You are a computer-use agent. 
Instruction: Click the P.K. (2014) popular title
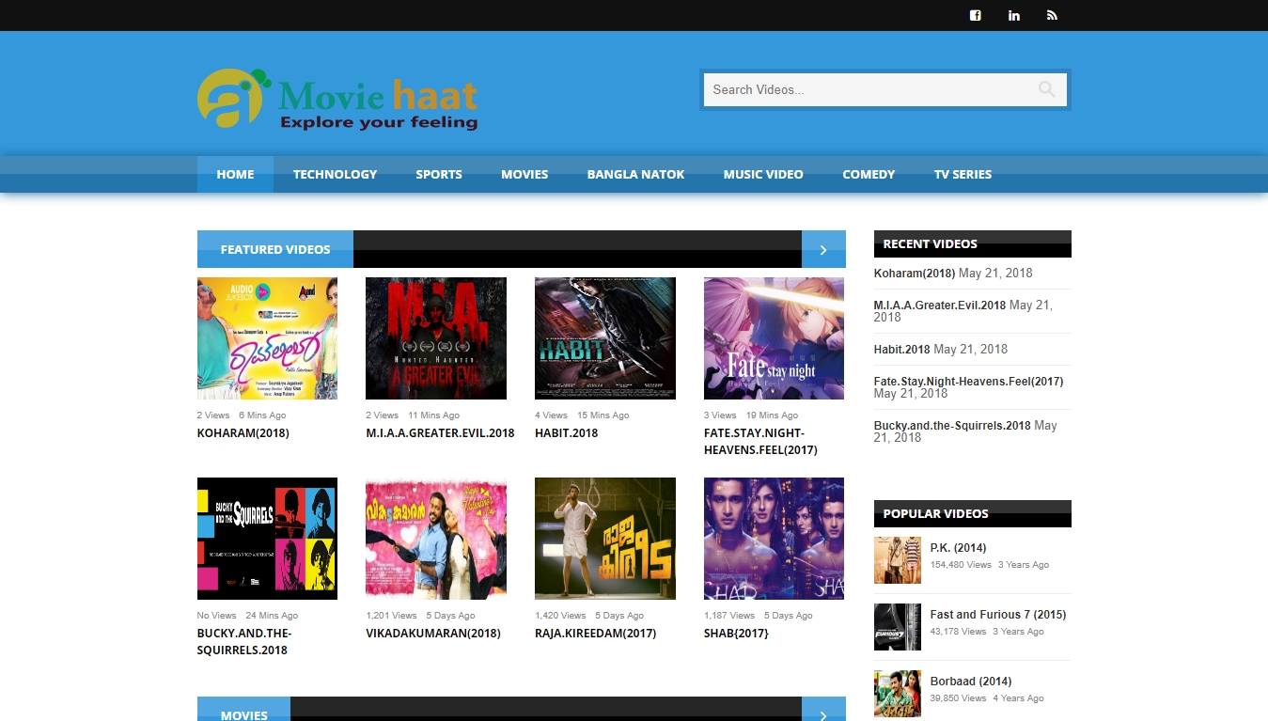point(959,548)
